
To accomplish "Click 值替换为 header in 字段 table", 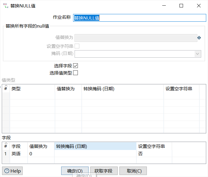I will [x=41, y=146].
